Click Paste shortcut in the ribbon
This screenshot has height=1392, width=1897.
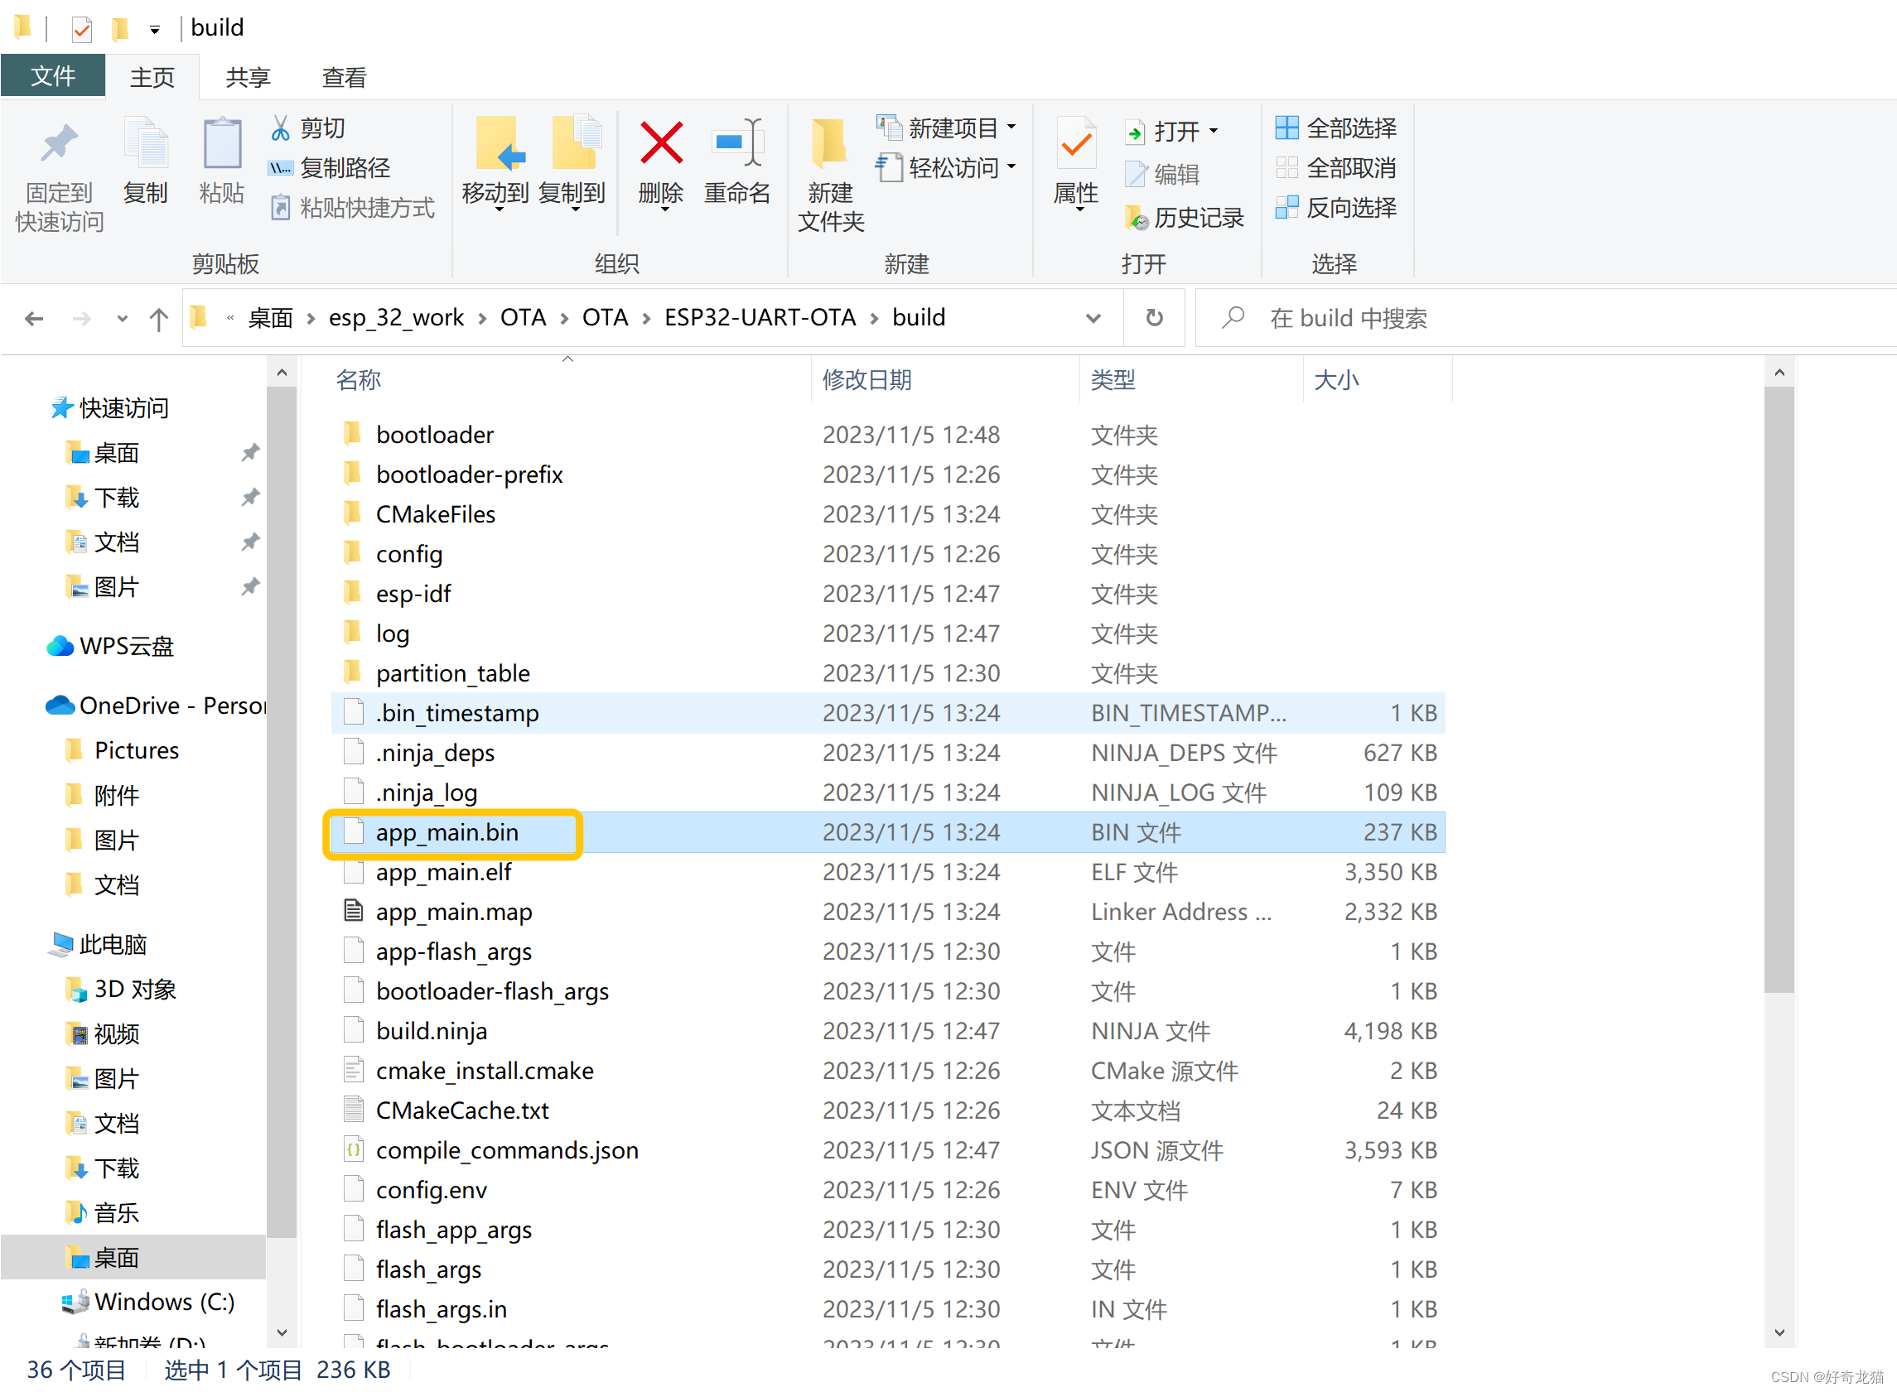351,207
